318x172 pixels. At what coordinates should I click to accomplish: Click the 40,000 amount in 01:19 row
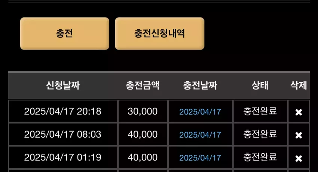(143, 157)
